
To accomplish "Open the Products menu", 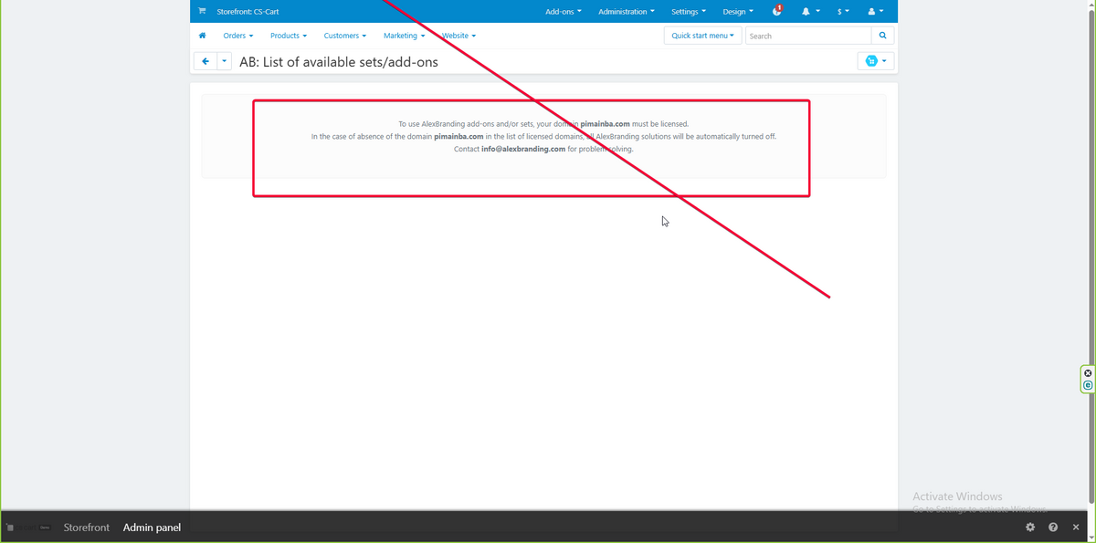I will [x=288, y=36].
